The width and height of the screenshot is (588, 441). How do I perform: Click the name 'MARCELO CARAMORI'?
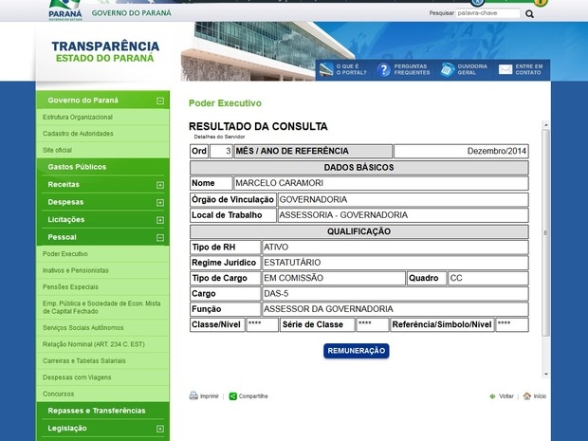tap(280, 183)
